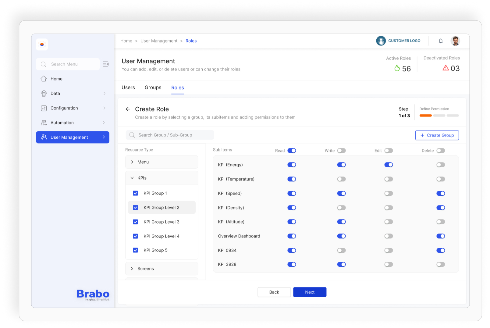
Task: Click the Deactivated Roles warning triangle icon
Action: (446, 68)
